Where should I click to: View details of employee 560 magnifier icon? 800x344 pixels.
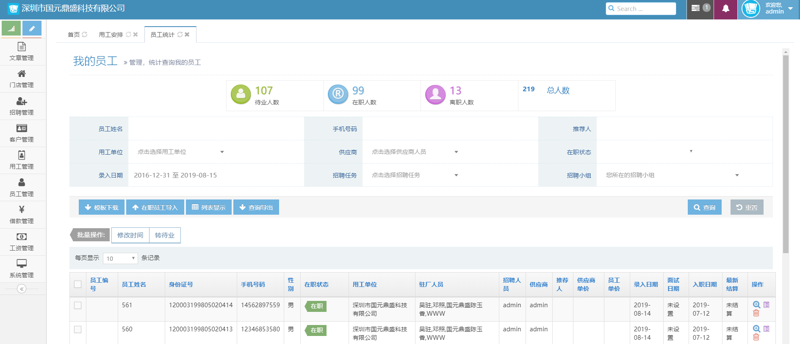pos(756,329)
